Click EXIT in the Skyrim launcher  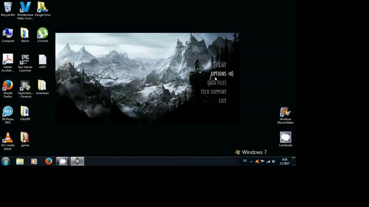coord(223,101)
